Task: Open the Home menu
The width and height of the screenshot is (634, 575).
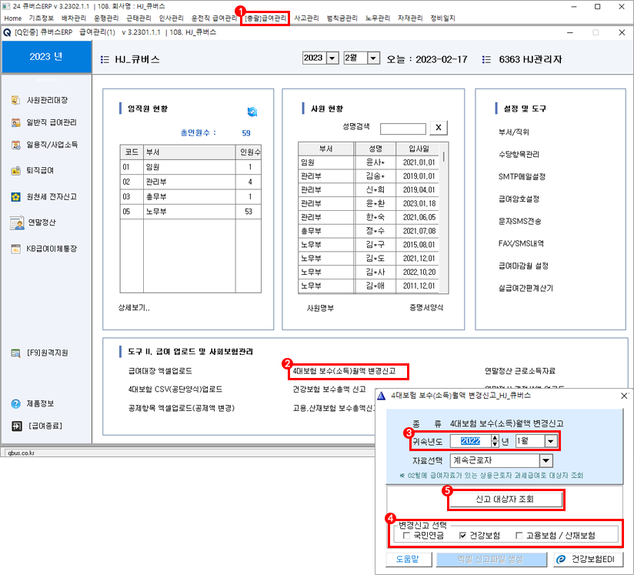Action: click(x=13, y=18)
